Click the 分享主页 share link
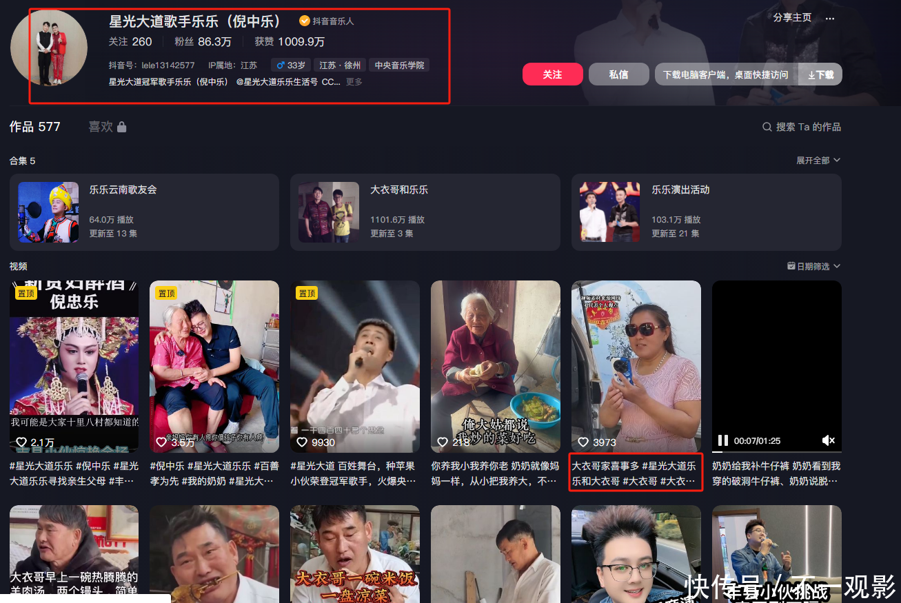 pos(792,18)
